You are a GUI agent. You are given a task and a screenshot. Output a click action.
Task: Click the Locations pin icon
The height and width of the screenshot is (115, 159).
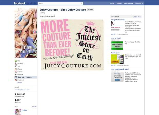[16, 63]
